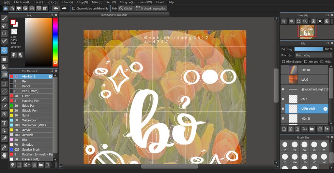The width and height of the screenshot is (334, 173).
Task: Click the Redo arrow in top toolbar
Action: click(64, 8)
